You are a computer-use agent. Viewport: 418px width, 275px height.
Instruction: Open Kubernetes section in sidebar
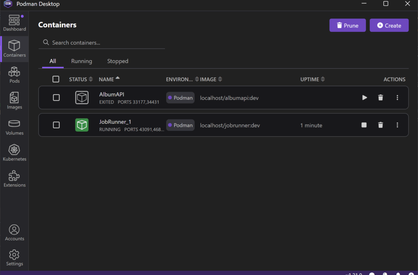14,153
